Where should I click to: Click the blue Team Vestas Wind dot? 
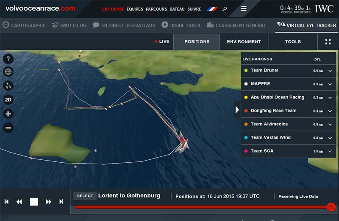pos(246,137)
